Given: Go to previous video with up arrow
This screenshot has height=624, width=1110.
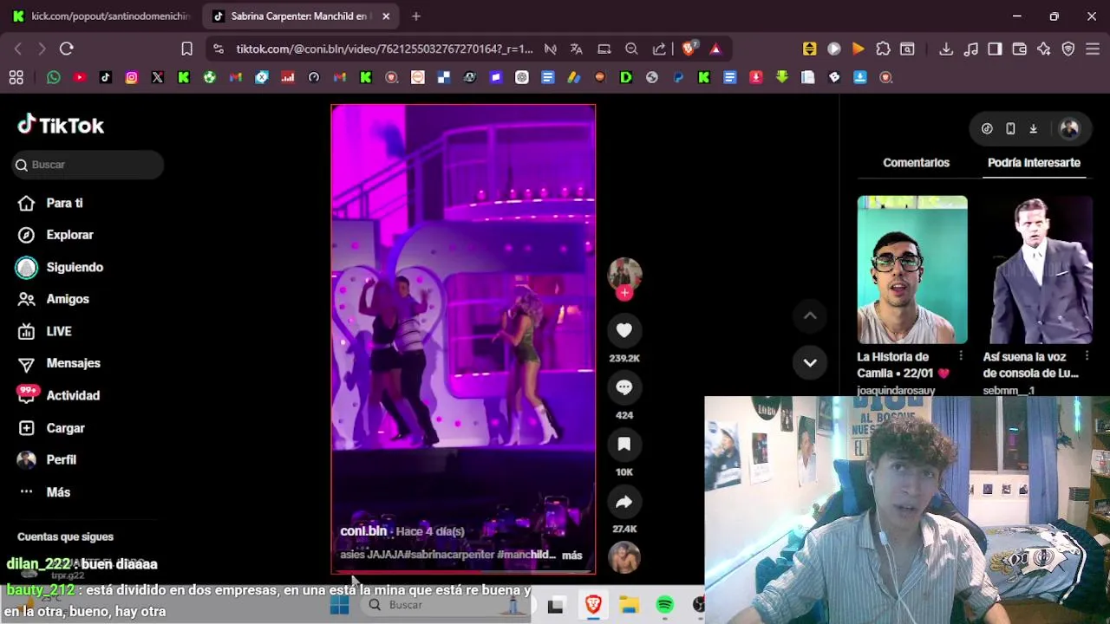Looking at the screenshot, I should (810, 316).
